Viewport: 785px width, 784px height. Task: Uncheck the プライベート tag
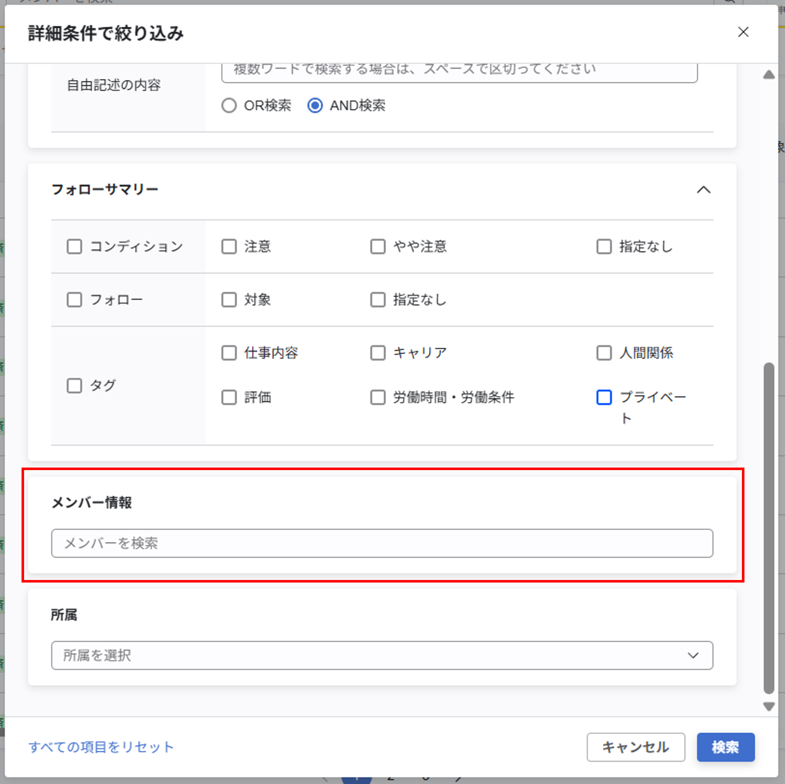[x=604, y=398]
